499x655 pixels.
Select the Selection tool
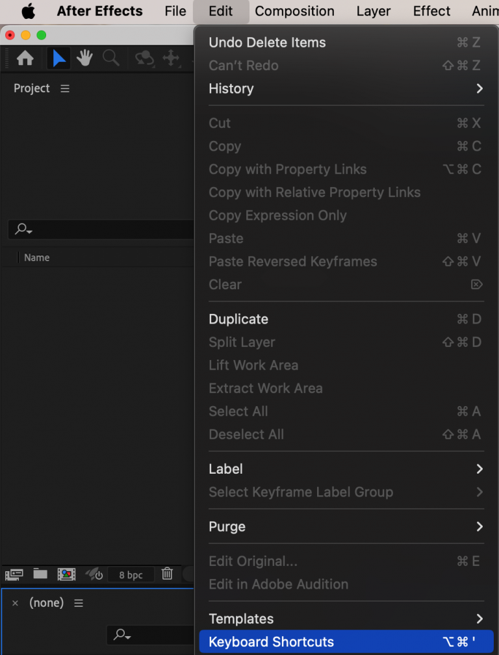58,58
